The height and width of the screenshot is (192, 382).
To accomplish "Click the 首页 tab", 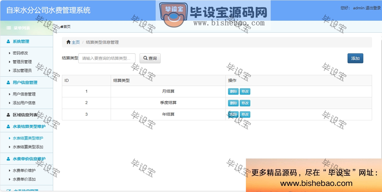I will point(65,27).
